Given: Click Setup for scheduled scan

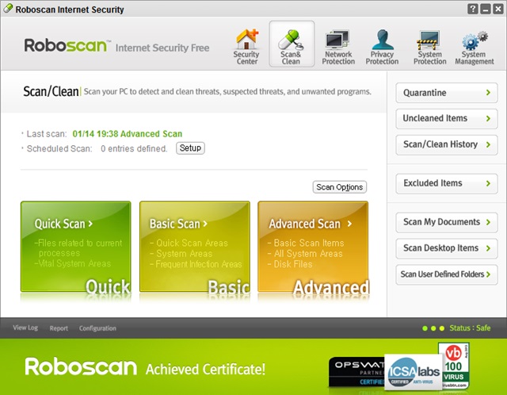Looking at the screenshot, I should point(190,148).
